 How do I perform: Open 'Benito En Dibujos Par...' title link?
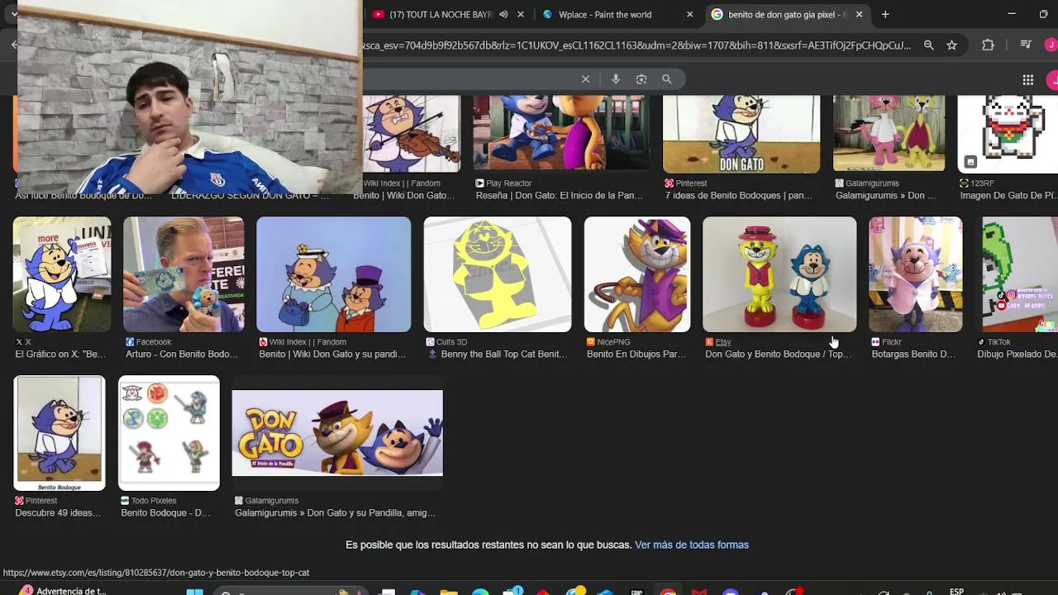coord(636,354)
